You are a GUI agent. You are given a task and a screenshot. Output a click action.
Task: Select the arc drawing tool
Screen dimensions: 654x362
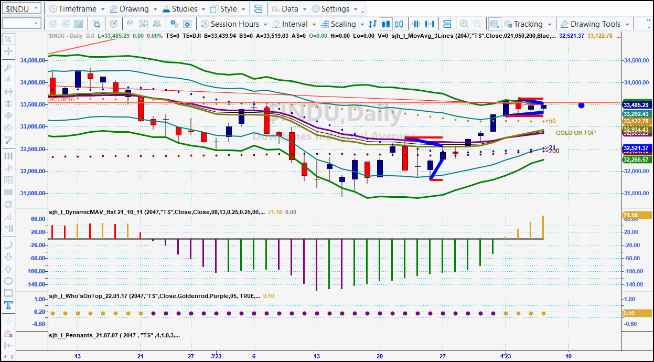8,245
